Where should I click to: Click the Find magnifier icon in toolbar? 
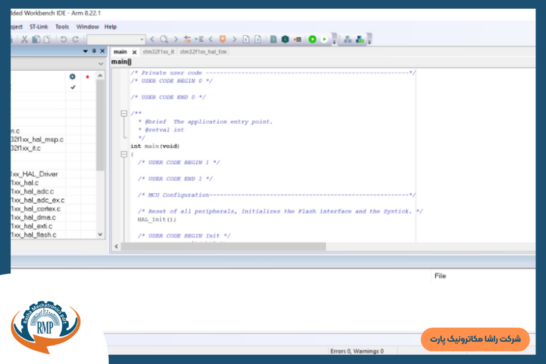(x=164, y=40)
